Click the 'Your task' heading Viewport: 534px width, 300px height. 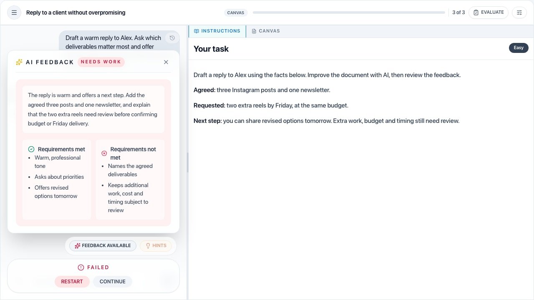coord(211,49)
